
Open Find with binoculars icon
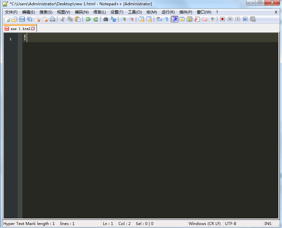106,19
